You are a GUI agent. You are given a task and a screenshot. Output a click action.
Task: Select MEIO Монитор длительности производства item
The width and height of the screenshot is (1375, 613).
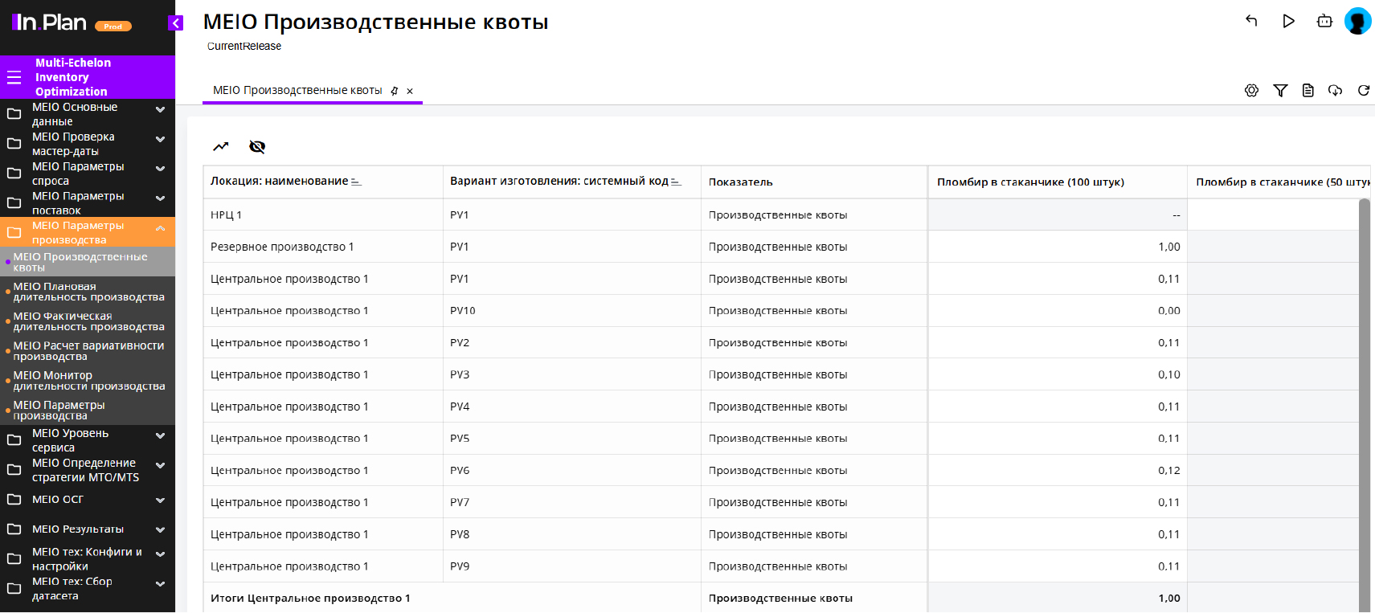88,381
